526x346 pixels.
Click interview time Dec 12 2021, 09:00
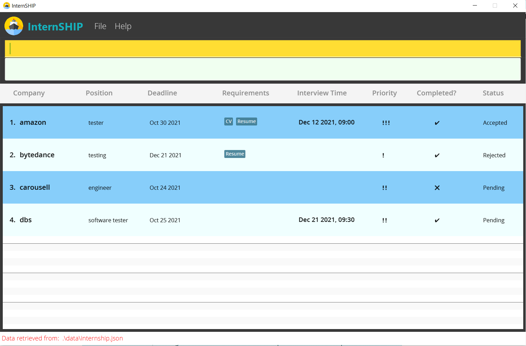[327, 122]
